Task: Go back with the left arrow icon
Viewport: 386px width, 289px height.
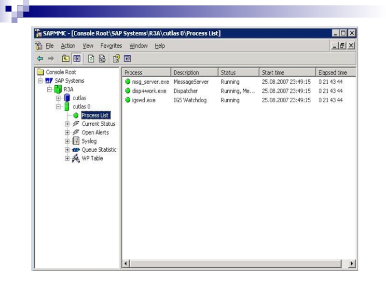Action: [x=40, y=58]
